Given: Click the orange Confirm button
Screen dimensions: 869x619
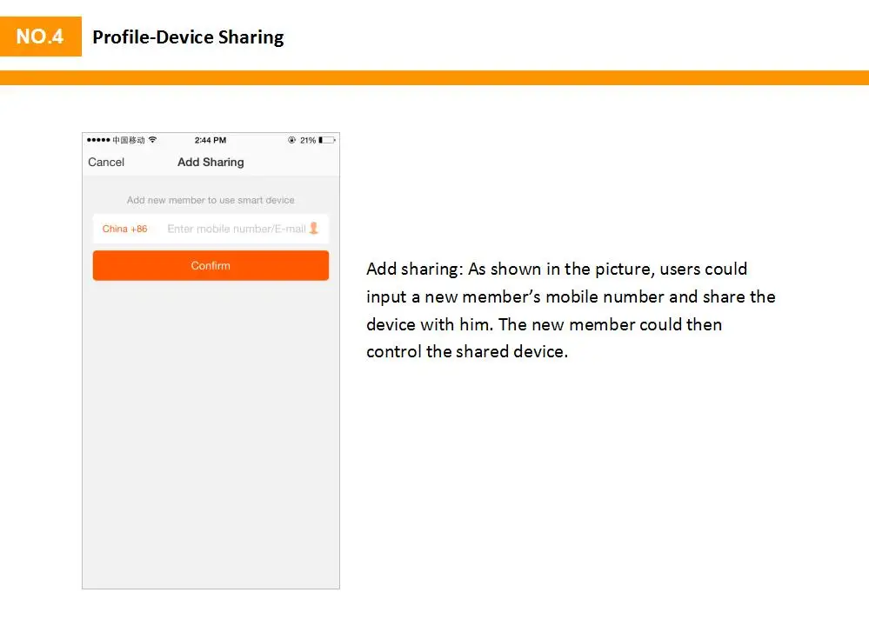Looking at the screenshot, I should [x=211, y=266].
